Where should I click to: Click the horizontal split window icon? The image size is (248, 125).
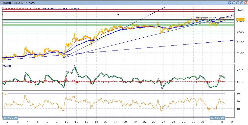[238, 3]
